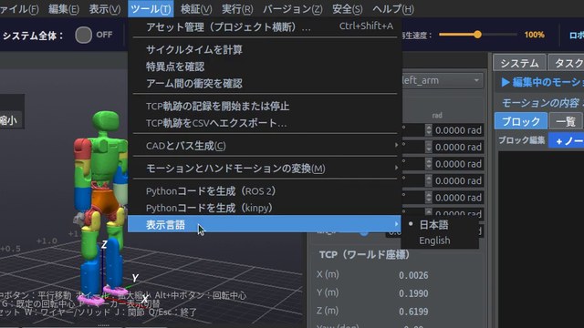Select TCP軌跡の記録を開始または停止
Screen dimensions: 584x328
[x=265, y=107]
